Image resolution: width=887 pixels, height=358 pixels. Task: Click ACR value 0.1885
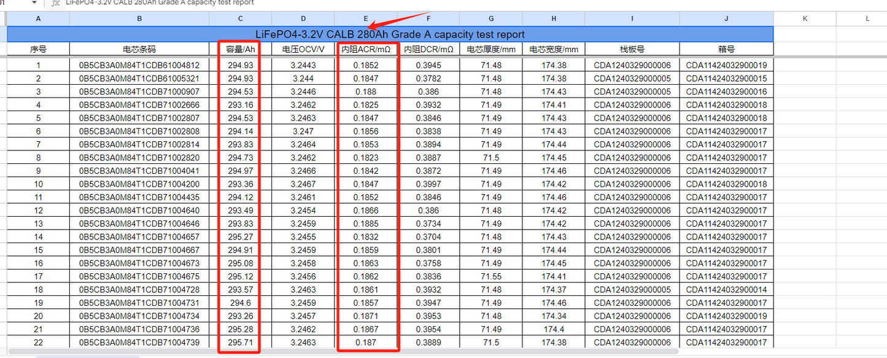point(366,224)
